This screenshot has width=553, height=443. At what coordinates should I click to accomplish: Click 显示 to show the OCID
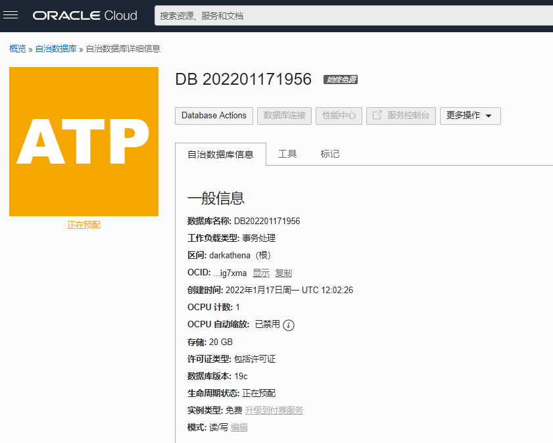tap(261, 273)
